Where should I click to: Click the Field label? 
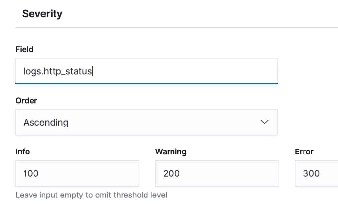(x=24, y=49)
